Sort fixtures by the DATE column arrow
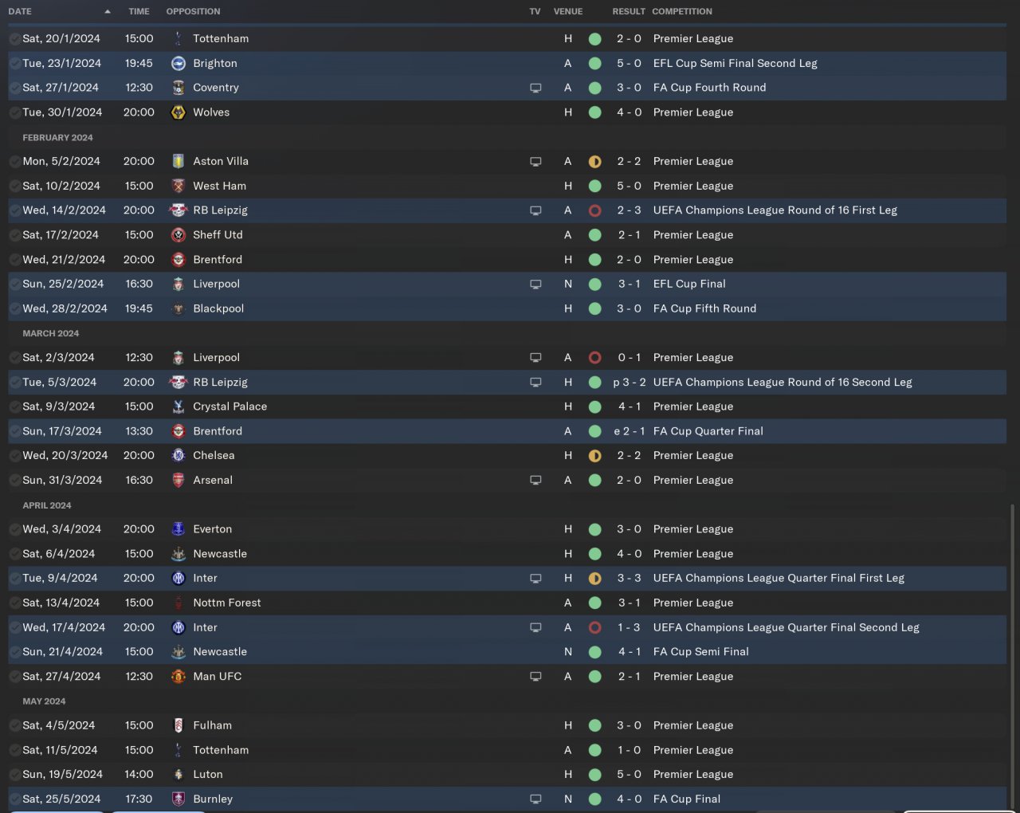This screenshot has width=1020, height=813. pyautogui.click(x=107, y=11)
